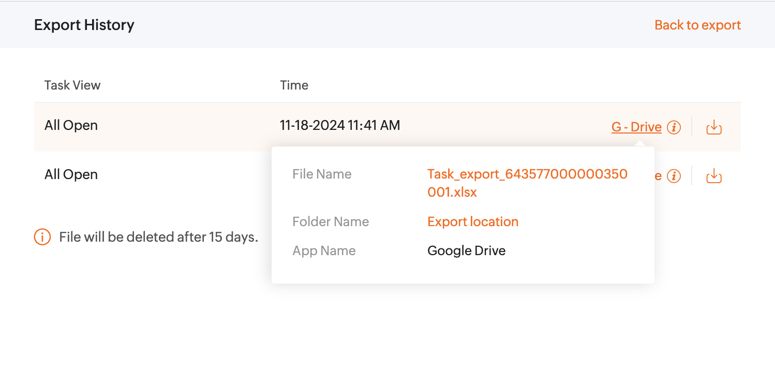Click the File Name label in popup
775x384 pixels.
click(x=322, y=174)
